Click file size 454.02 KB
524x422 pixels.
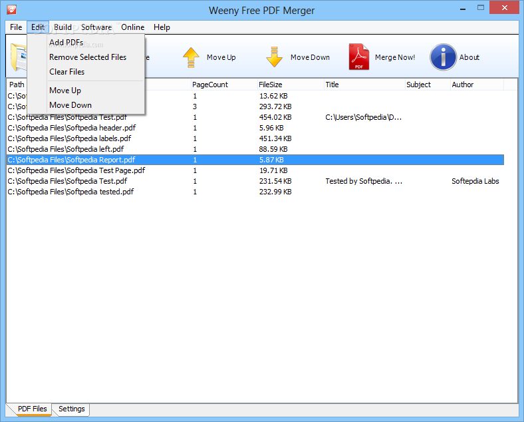275,117
